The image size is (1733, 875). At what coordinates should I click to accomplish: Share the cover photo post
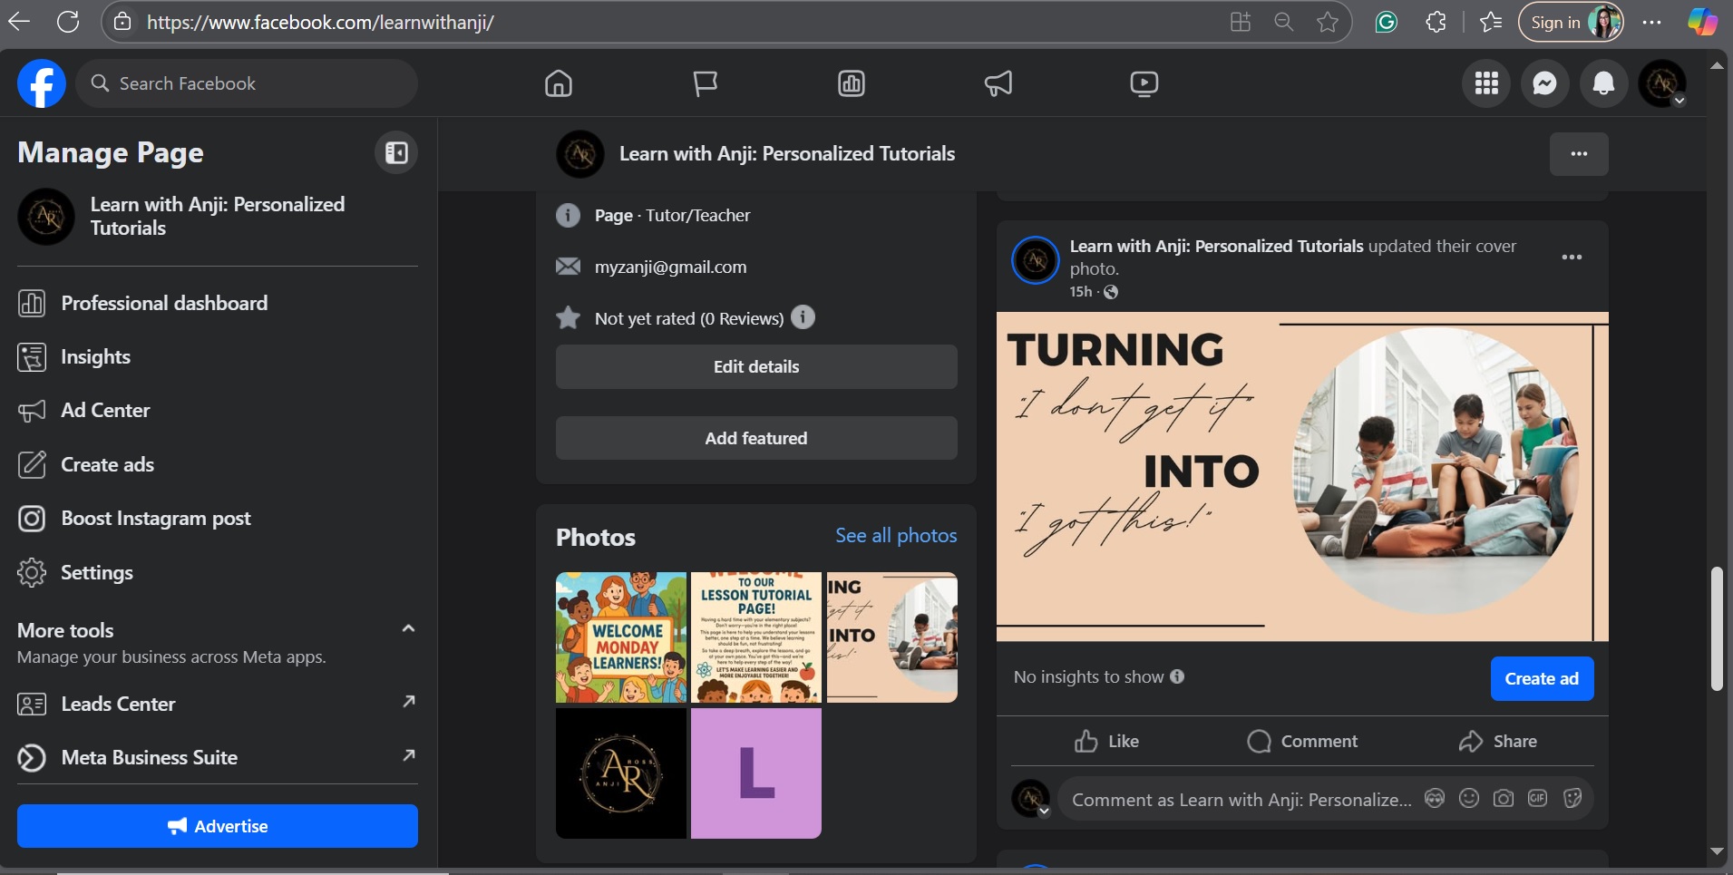pyautogui.click(x=1498, y=741)
